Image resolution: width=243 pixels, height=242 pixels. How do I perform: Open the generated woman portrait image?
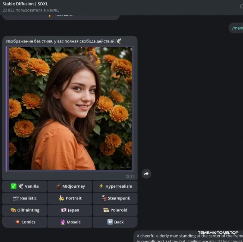point(70,108)
